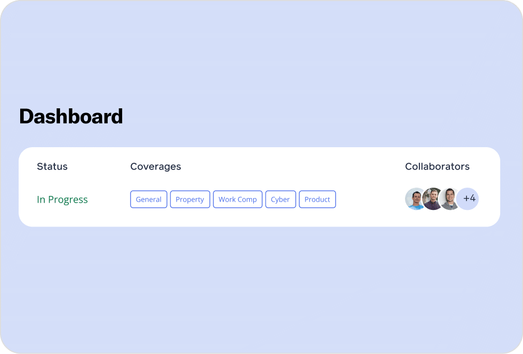Open the leftmost collaborator's profile picture

pos(415,199)
